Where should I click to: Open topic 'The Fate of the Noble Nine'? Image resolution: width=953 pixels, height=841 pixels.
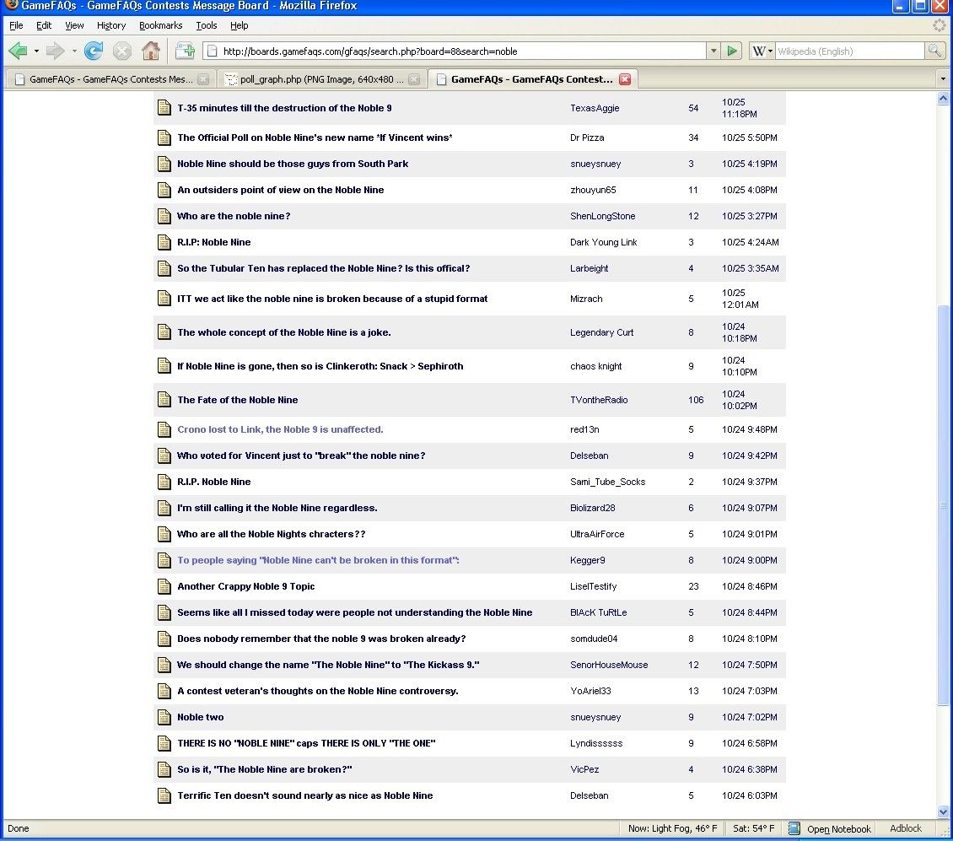coord(238,400)
